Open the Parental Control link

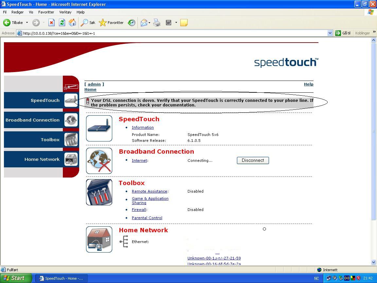(147, 218)
